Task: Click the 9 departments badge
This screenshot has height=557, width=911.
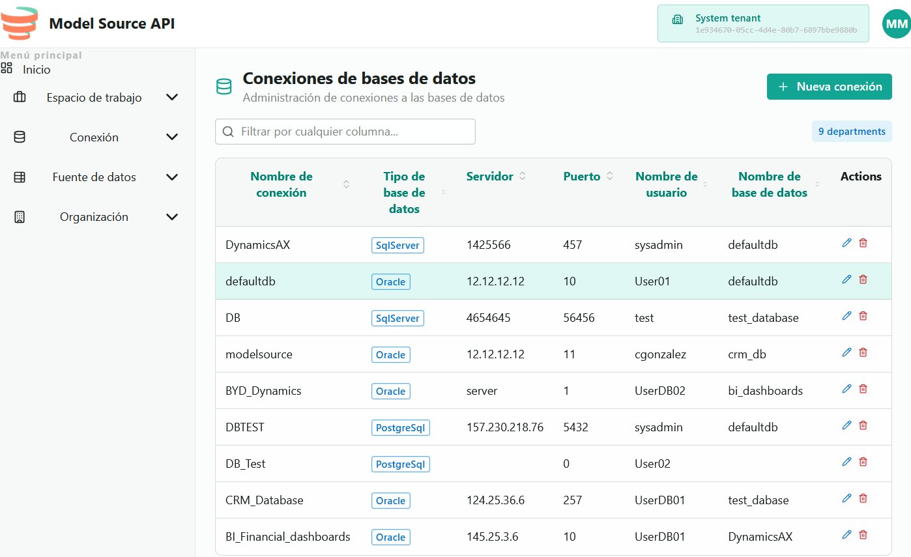Action: point(852,131)
